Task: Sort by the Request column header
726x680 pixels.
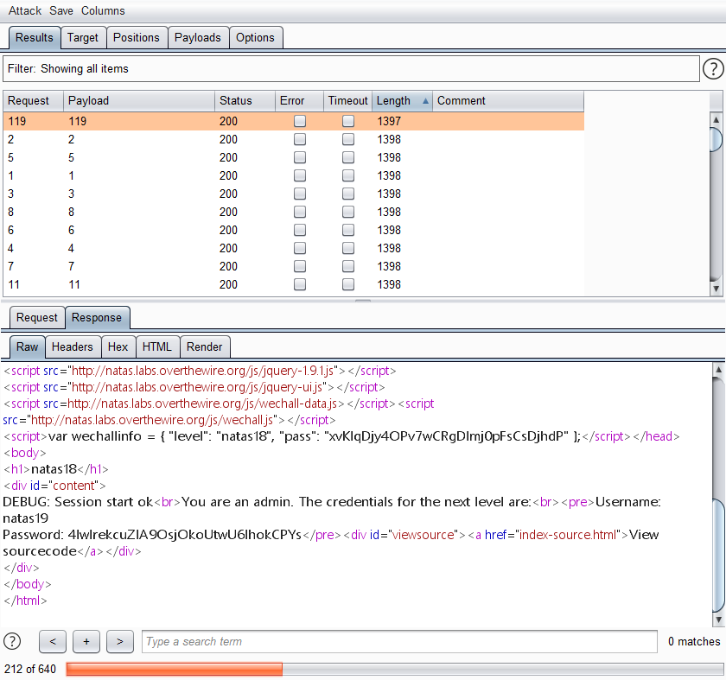Action: (x=33, y=101)
